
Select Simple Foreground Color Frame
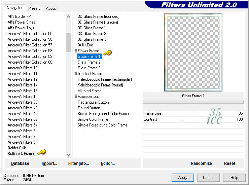click(x=102, y=125)
